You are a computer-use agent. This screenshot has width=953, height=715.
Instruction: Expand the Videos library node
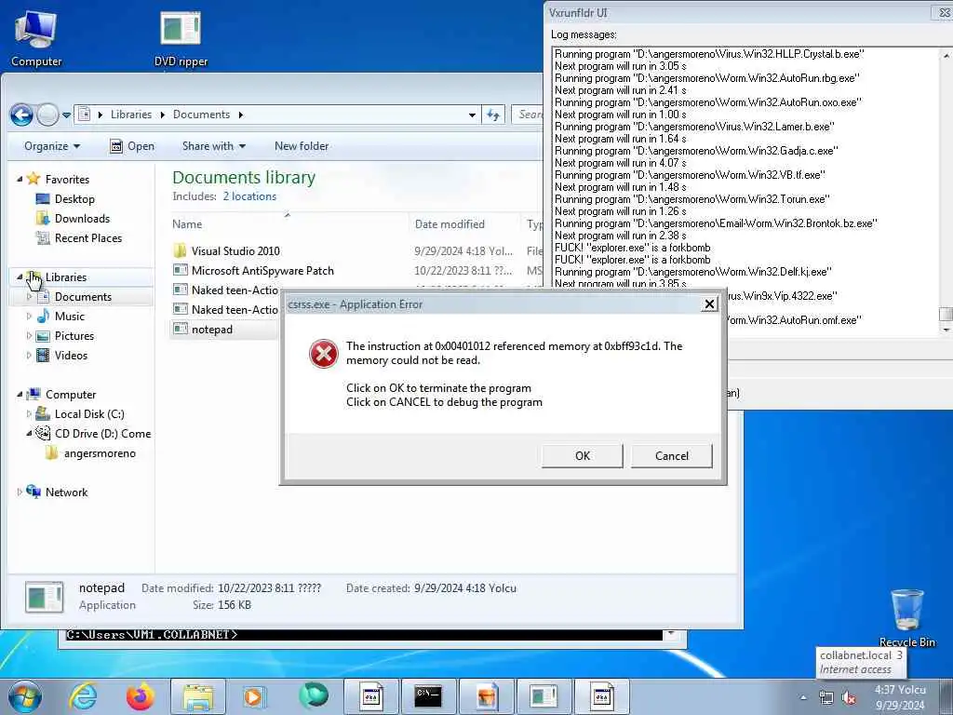pyautogui.click(x=29, y=355)
